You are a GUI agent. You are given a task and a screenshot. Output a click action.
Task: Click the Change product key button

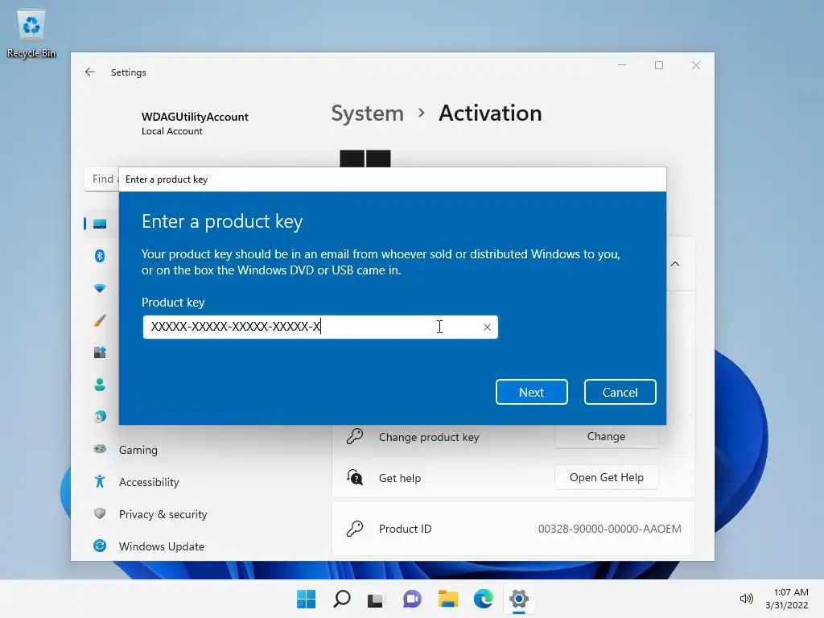point(606,437)
